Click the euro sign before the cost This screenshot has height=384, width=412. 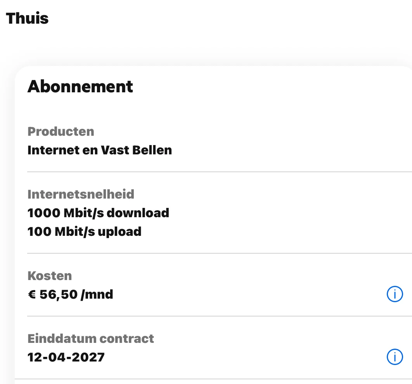click(x=31, y=295)
